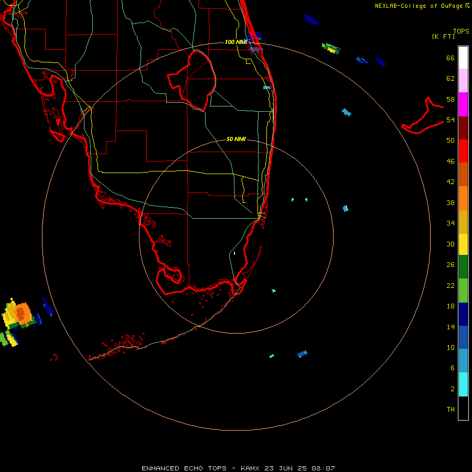
Task: Click the white swatch in the tops legend
Action: click(x=463, y=58)
